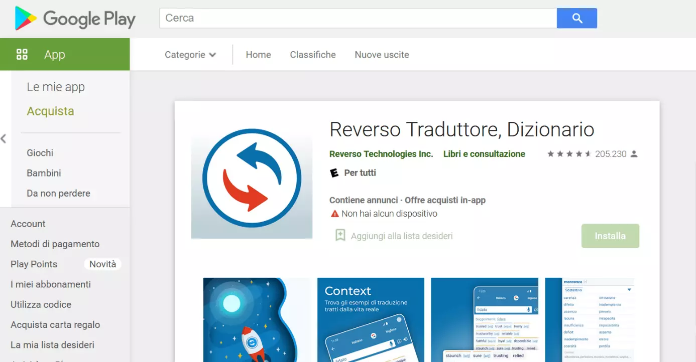696x362 pixels.
Task: Click the App section header
Action: pos(65,54)
